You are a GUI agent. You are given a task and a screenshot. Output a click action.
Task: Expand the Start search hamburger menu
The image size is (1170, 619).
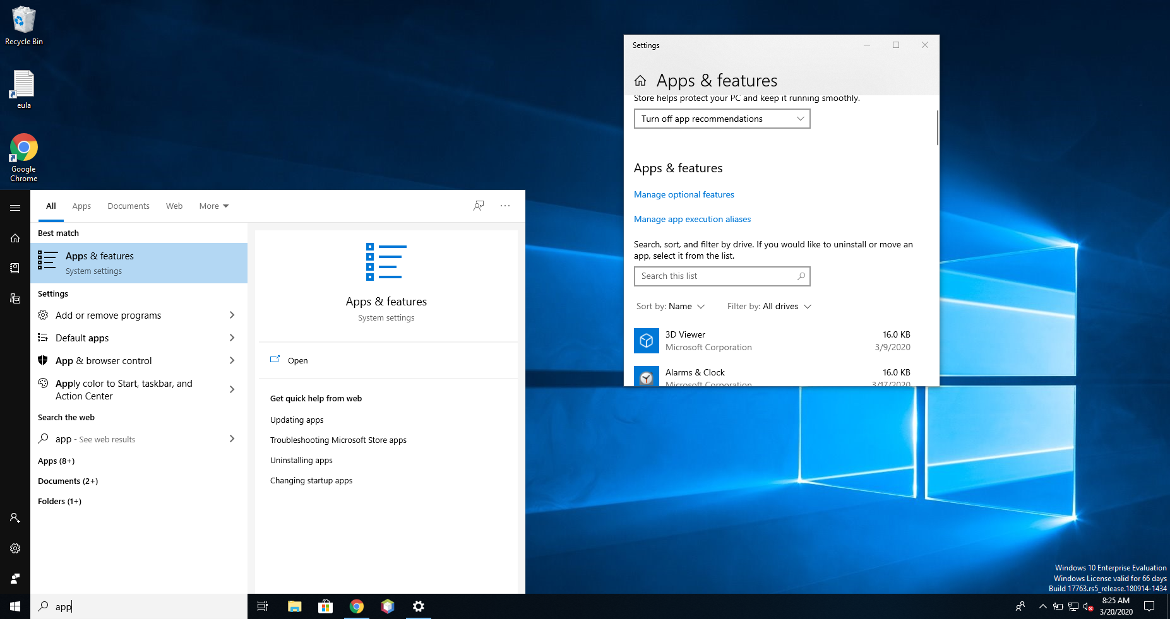pyautogui.click(x=15, y=208)
